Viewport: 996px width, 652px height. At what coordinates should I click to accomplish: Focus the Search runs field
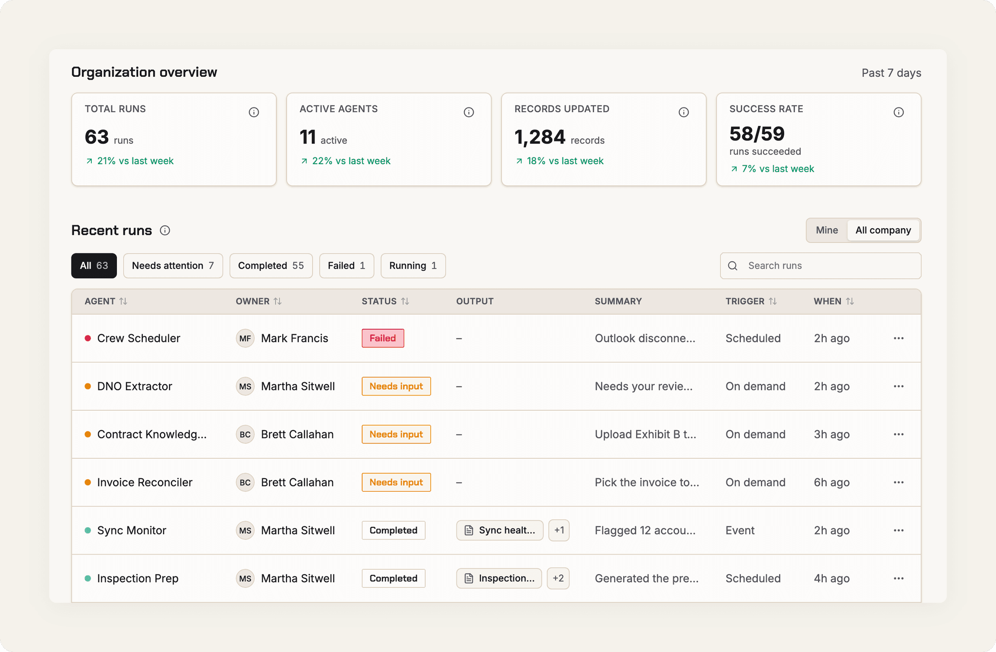click(x=820, y=266)
